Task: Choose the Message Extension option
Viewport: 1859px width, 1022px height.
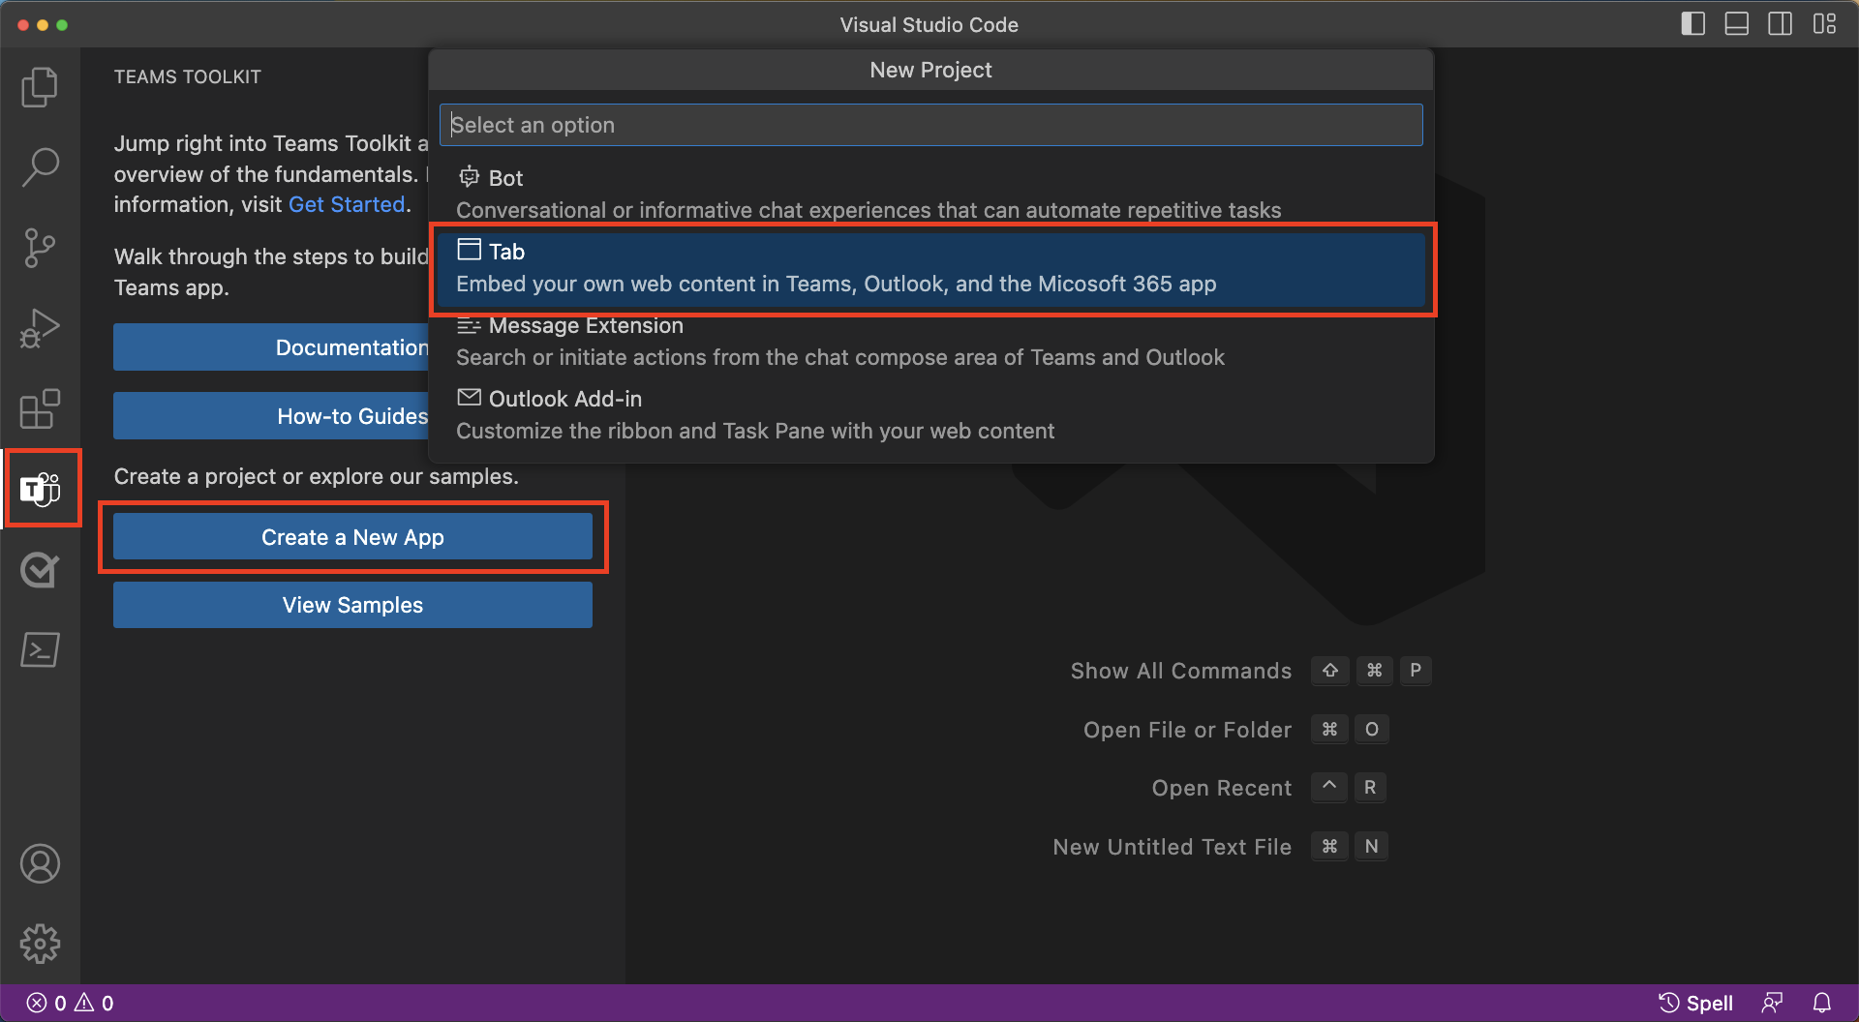Action: click(930, 342)
